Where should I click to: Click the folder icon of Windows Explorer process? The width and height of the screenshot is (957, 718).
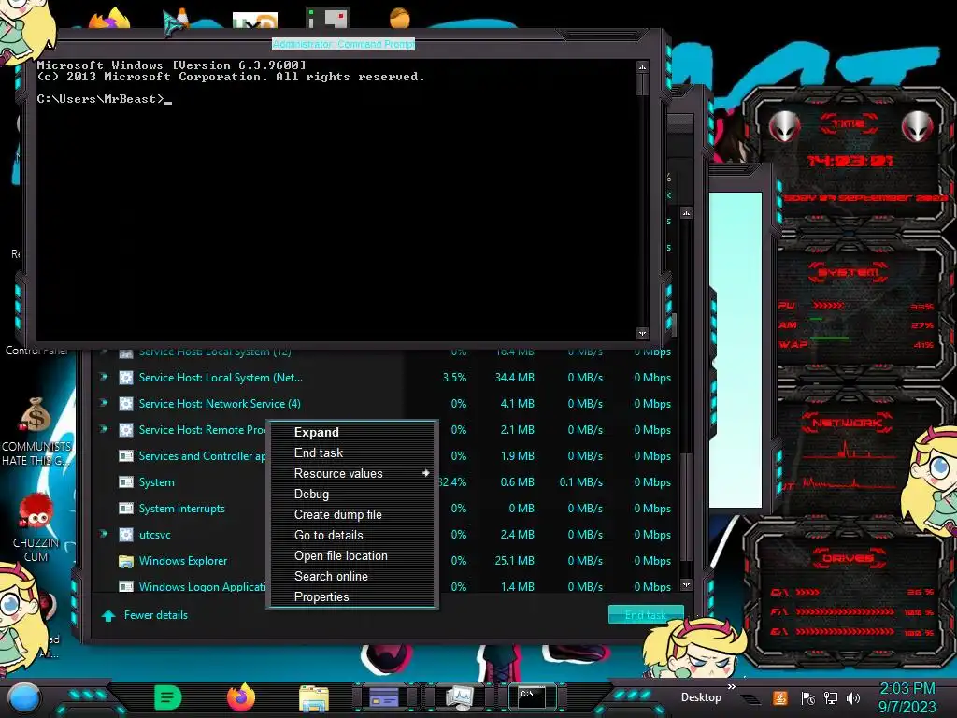click(x=126, y=561)
